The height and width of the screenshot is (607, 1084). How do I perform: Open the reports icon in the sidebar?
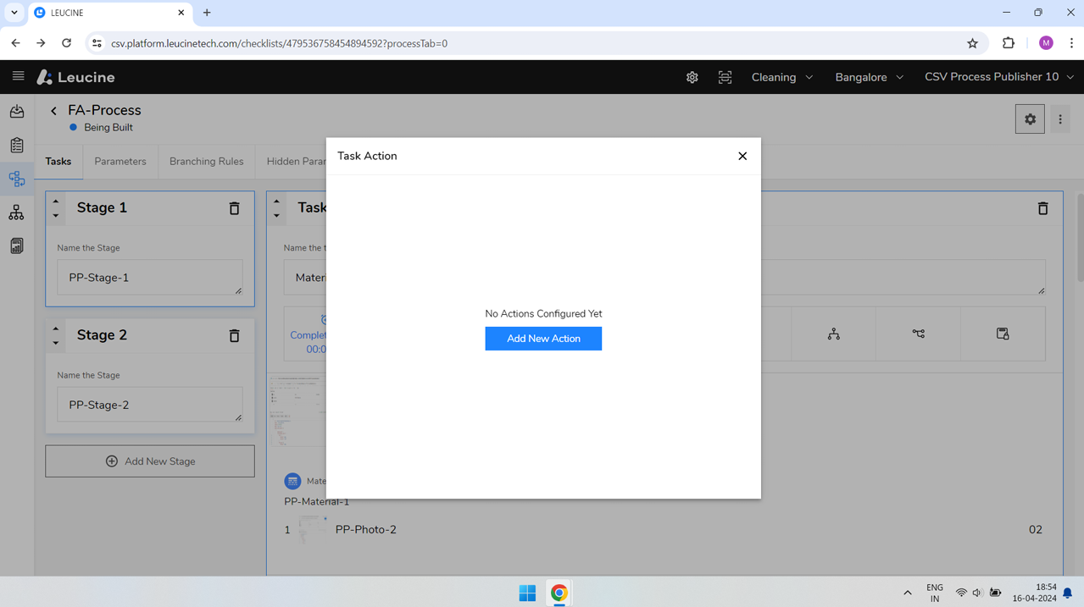17,246
